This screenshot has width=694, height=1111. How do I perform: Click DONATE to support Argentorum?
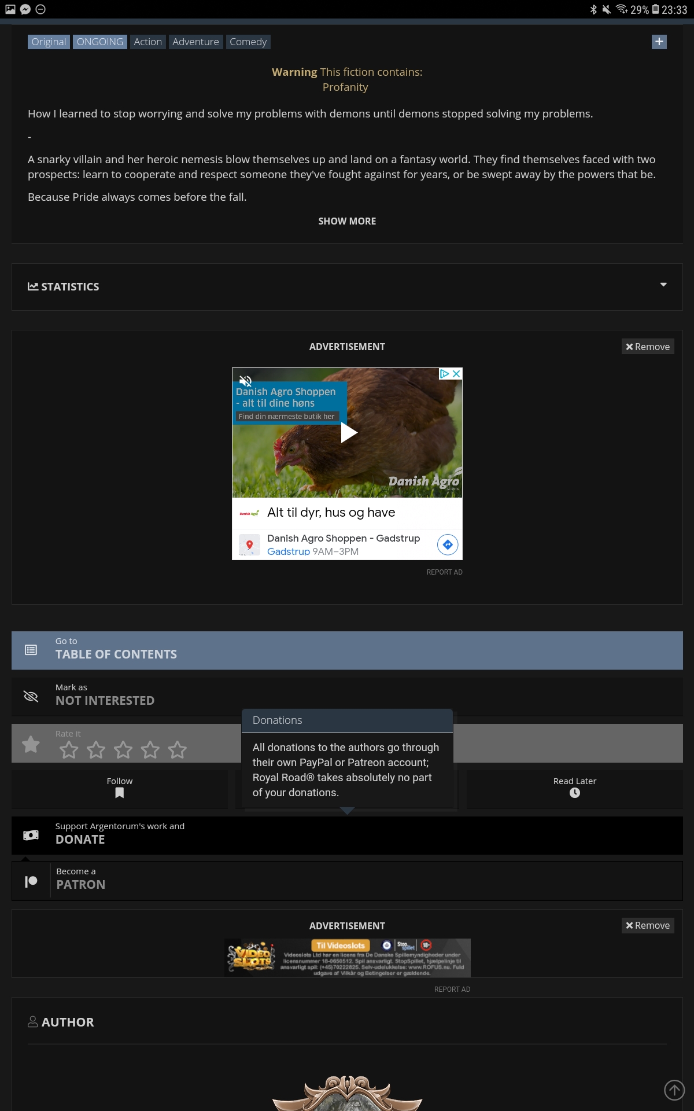pos(347,836)
